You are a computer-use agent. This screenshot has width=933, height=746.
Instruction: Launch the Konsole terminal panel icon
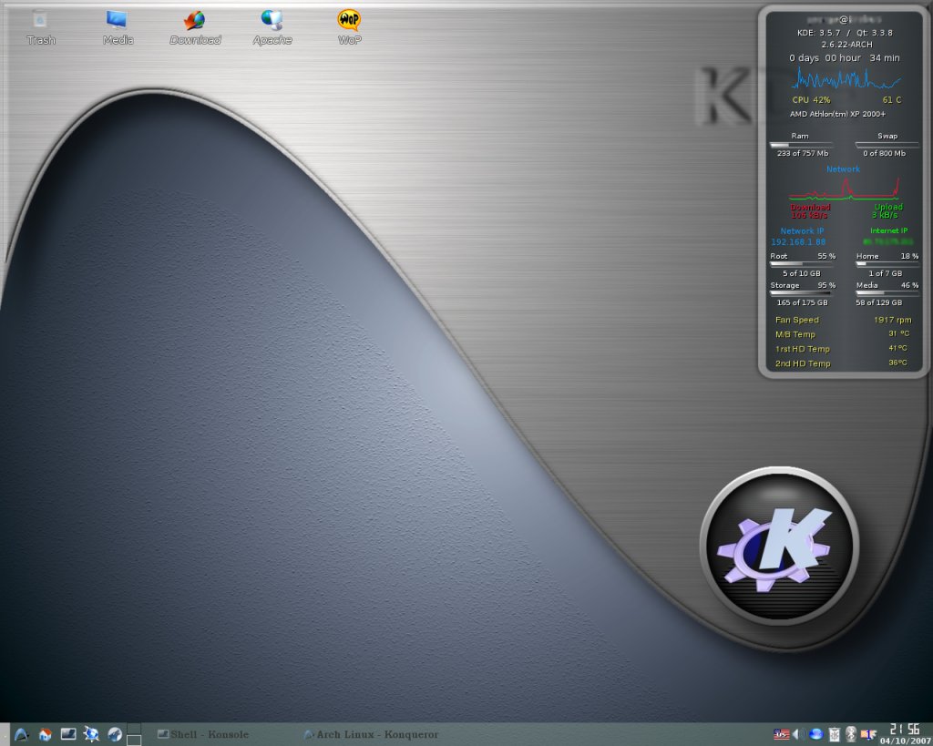(x=68, y=735)
